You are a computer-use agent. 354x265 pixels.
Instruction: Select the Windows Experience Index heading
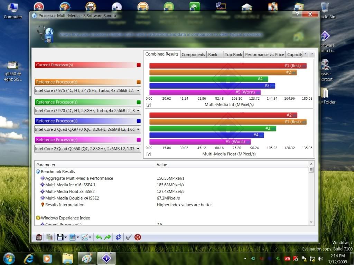[x=65, y=218]
